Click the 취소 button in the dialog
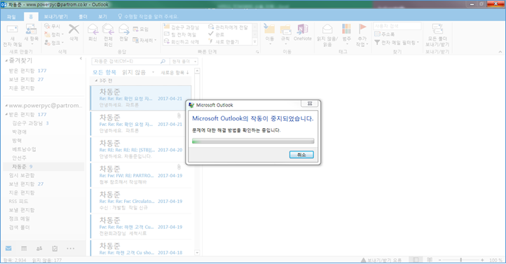This screenshot has height=264, width=506. (x=301, y=155)
